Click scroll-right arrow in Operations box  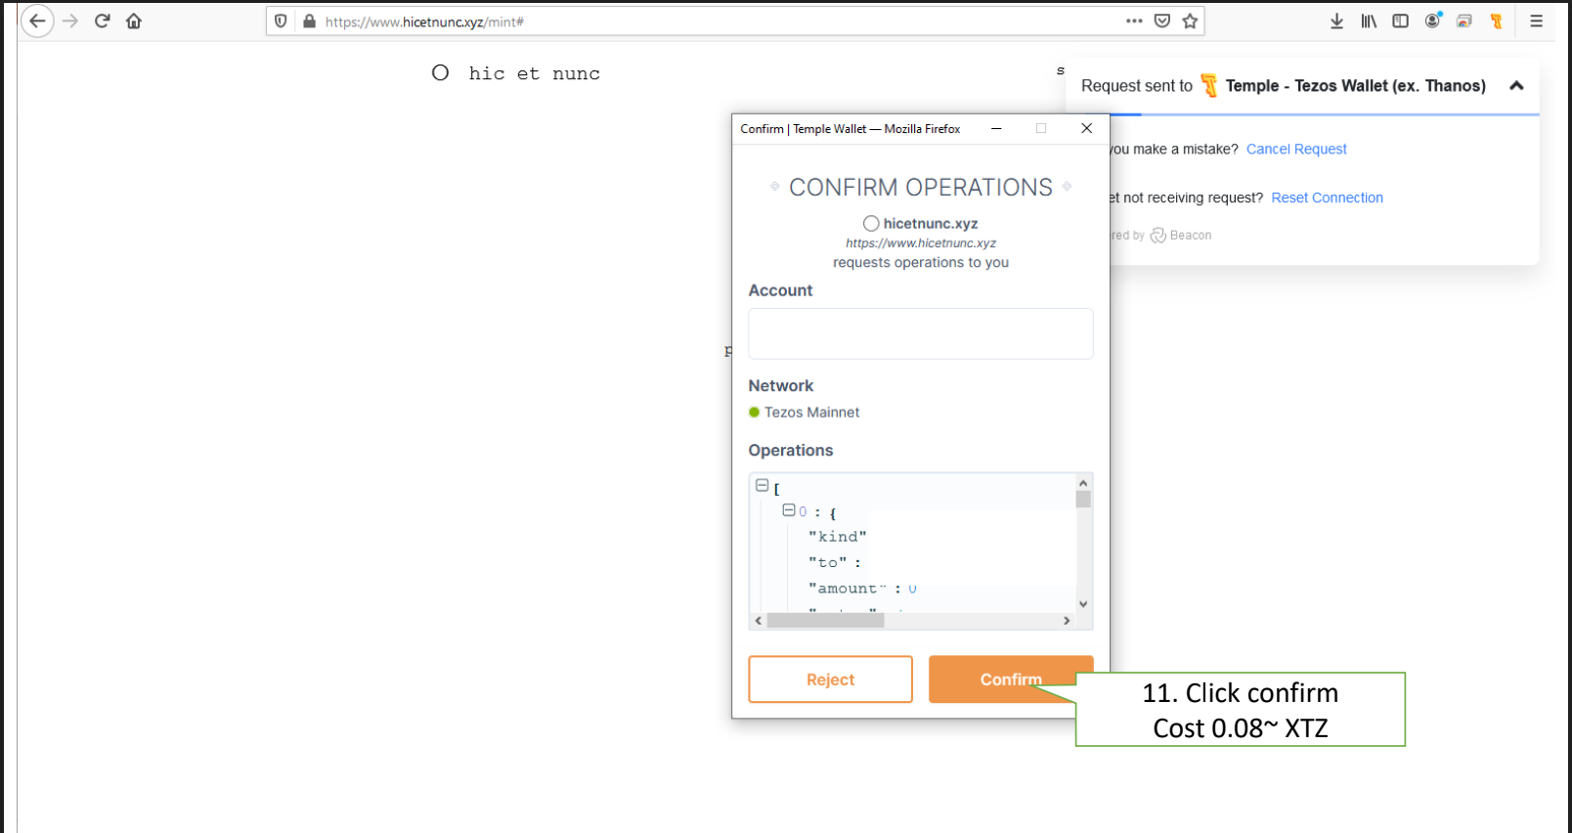pos(1067,620)
